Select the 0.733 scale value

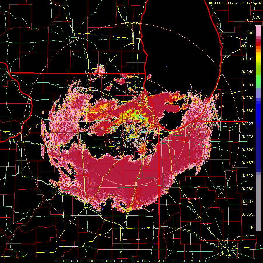248,98
